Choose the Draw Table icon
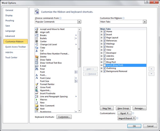Image resolution: width=160 pixels, height=131 pixels. pyautogui.click(x=37, y=60)
